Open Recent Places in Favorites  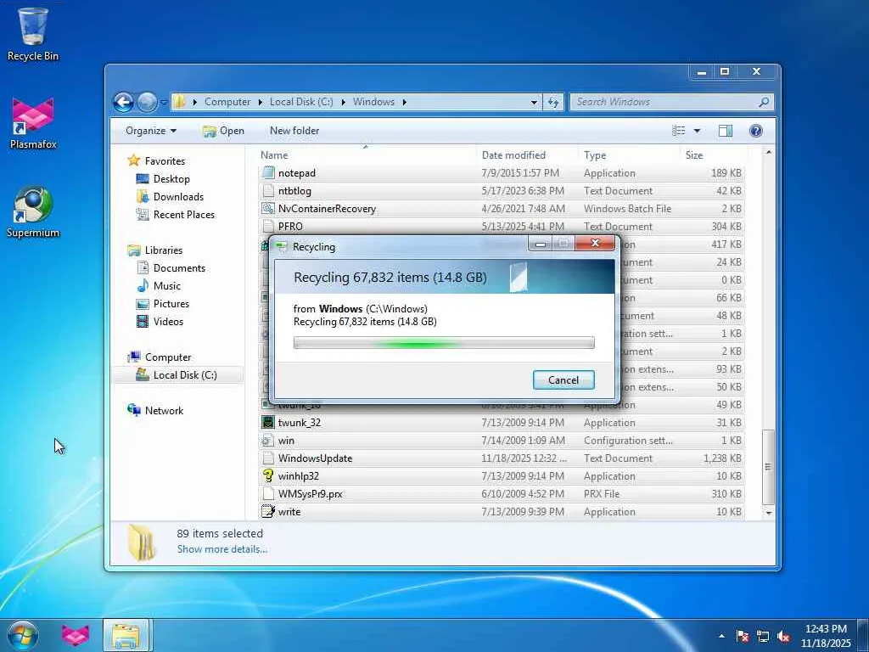pyautogui.click(x=183, y=215)
